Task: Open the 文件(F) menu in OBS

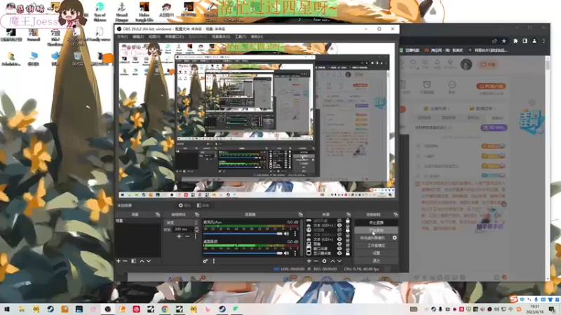Action: [122, 37]
